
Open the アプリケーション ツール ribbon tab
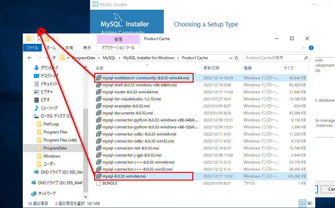(118, 48)
